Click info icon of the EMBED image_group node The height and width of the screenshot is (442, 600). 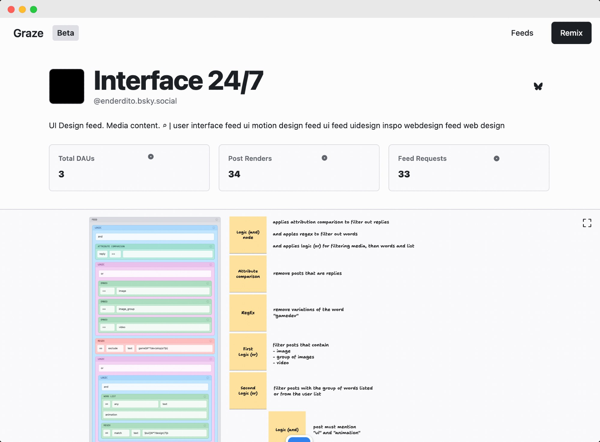208,302
